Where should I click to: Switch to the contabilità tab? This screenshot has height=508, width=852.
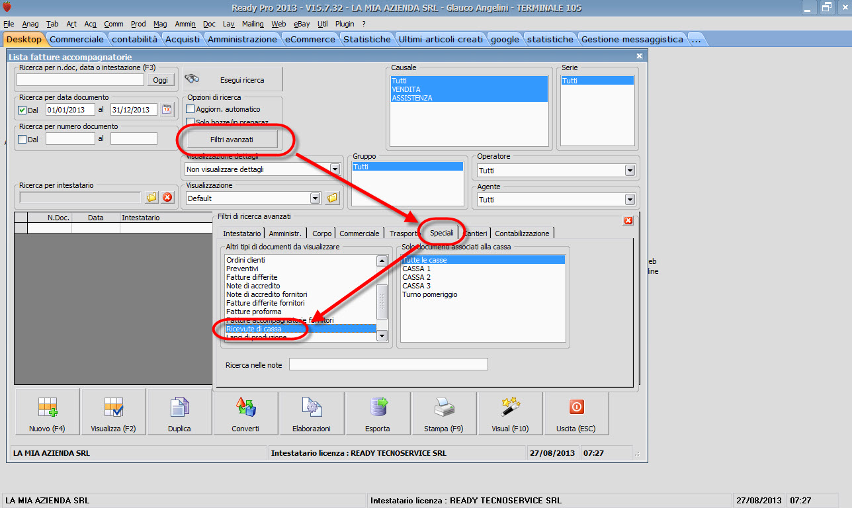tap(134, 39)
